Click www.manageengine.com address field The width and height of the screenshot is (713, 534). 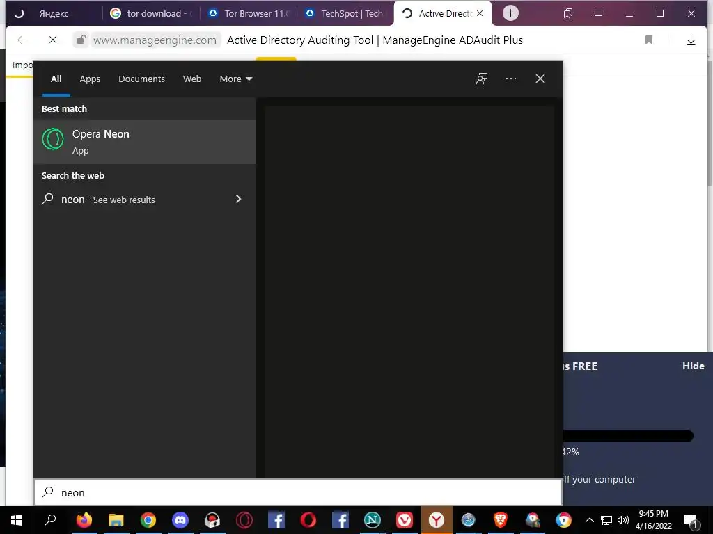click(x=155, y=40)
